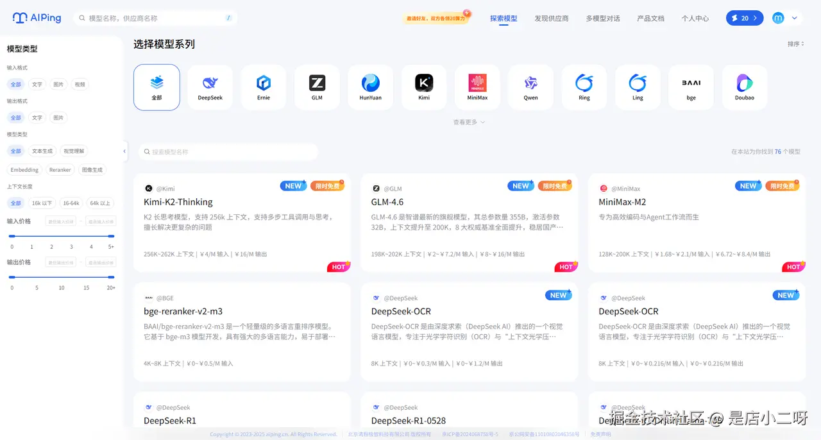The height and width of the screenshot is (440, 821).
Task: Click the 输出价格 slider right handle
Action: point(112,277)
